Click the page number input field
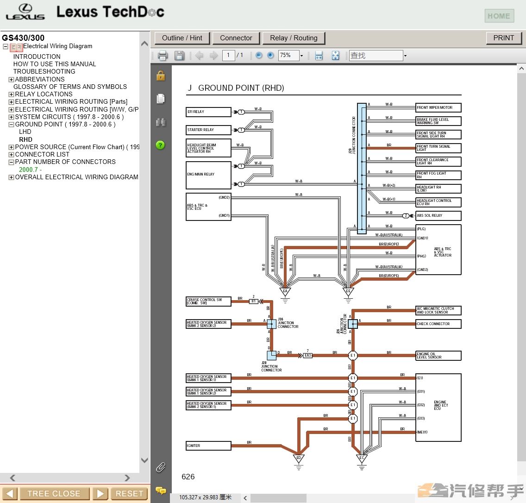 click(x=228, y=56)
